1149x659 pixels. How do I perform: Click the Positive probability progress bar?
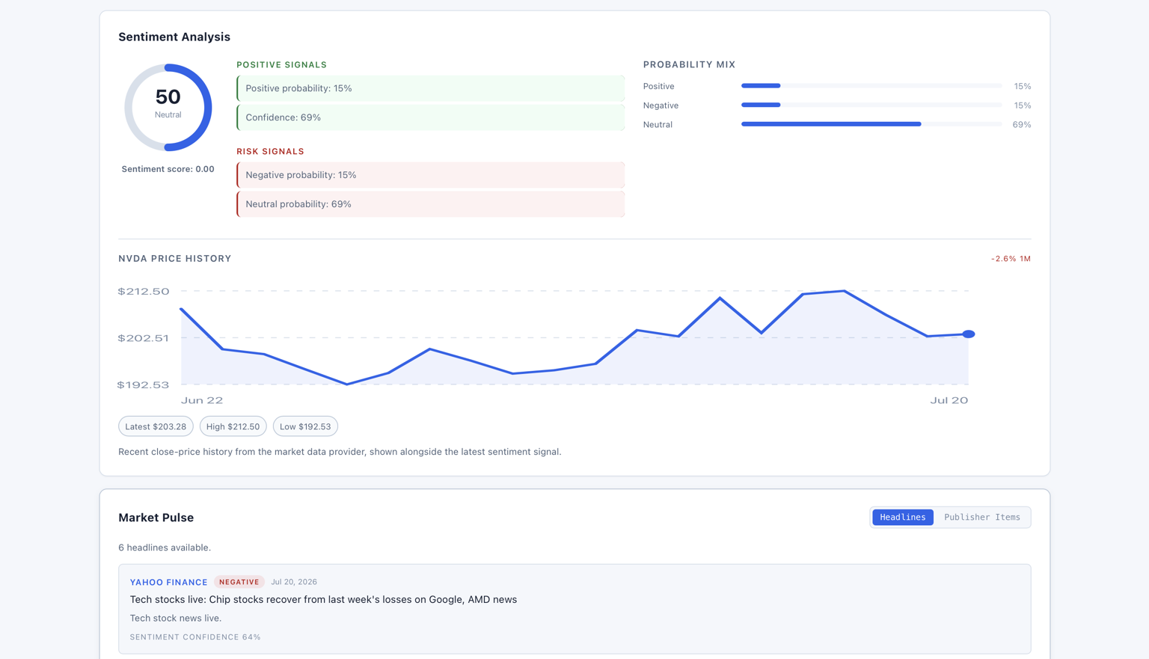(871, 86)
